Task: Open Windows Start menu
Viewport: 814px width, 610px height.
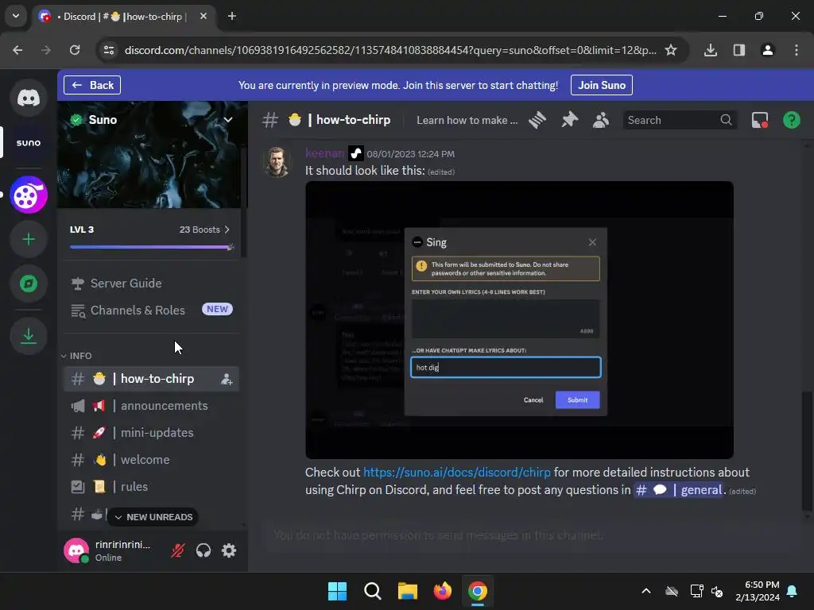Action: (x=337, y=591)
